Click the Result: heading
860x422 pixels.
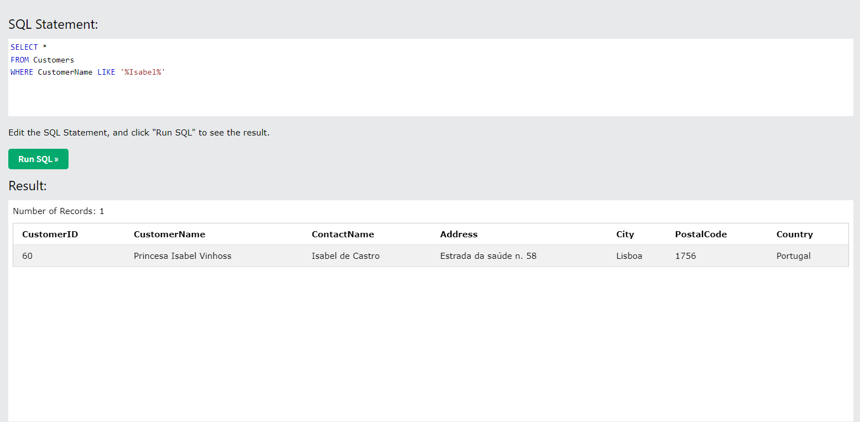pos(28,186)
